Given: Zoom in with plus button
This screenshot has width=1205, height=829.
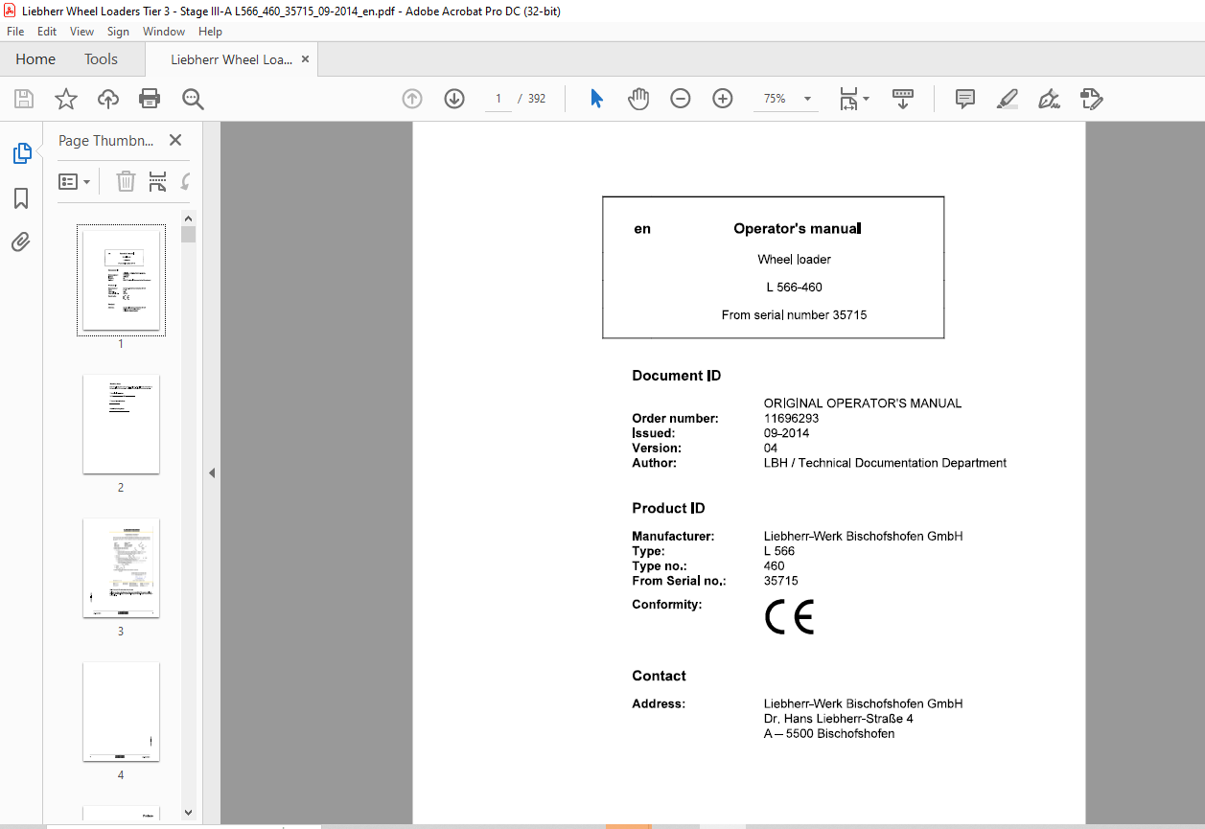Looking at the screenshot, I should pyautogui.click(x=723, y=99).
